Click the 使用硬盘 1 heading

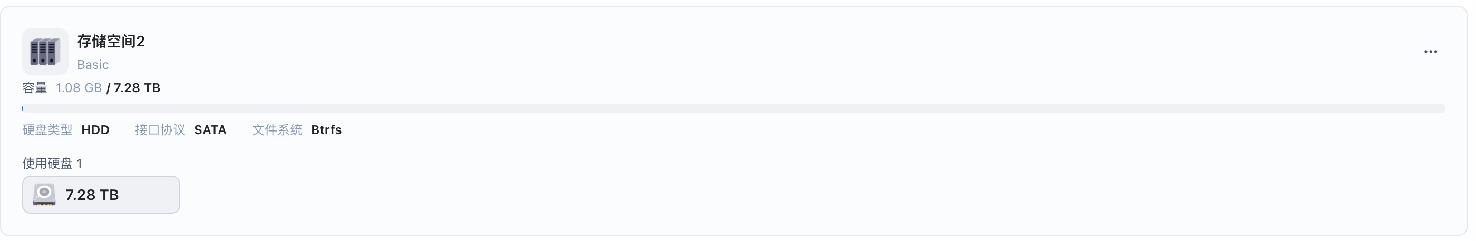pos(52,164)
